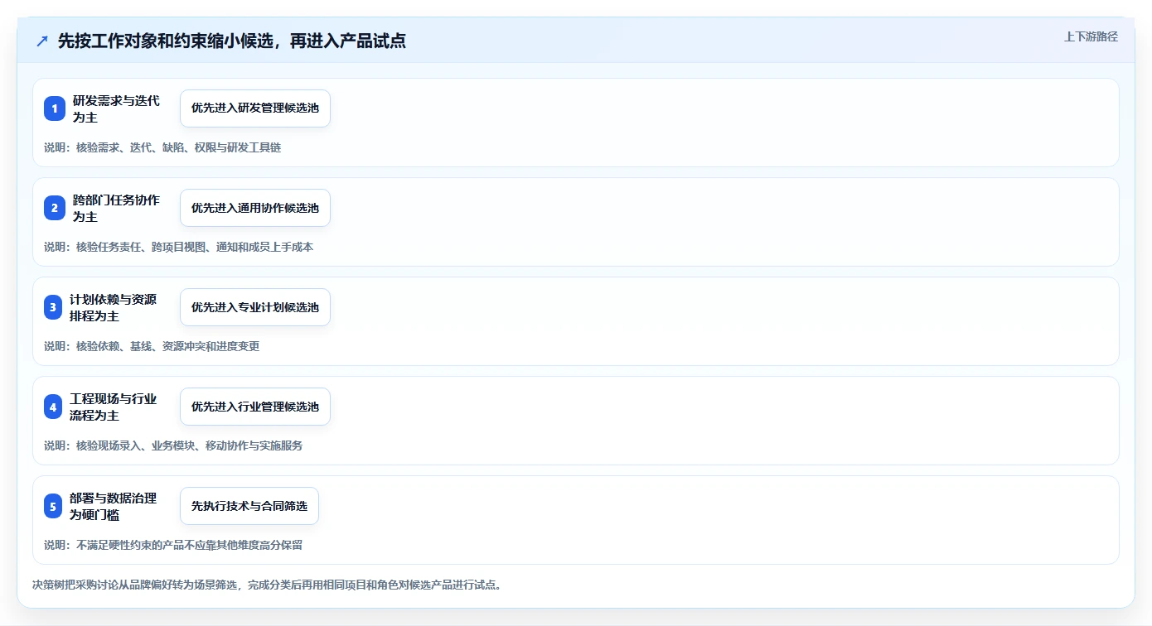This screenshot has height=626, width=1152.
Task: Click note 说明：核验依赖、基线、资源冲突和进度变更
Action: (x=152, y=346)
